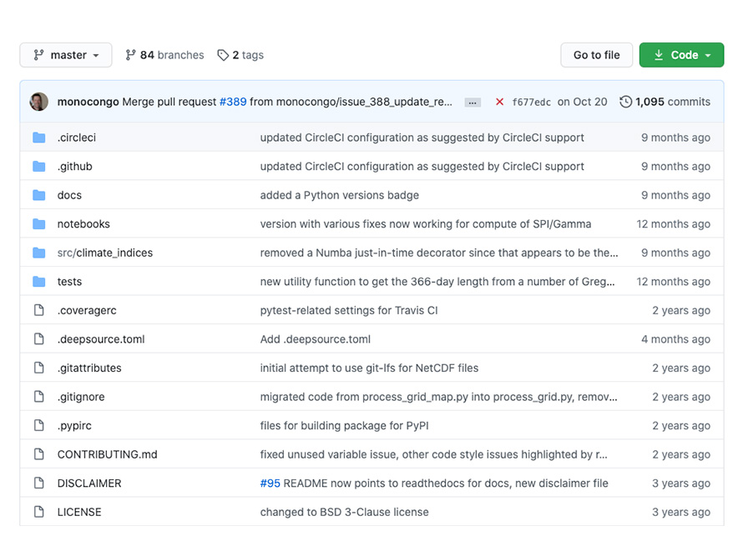Open the CONTRIBUTING.md file
This screenshot has width=743, height=556.
(107, 454)
